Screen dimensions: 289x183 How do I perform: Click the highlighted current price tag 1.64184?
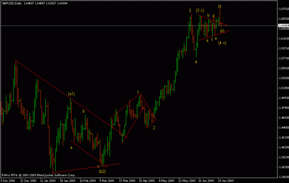point(283,25)
